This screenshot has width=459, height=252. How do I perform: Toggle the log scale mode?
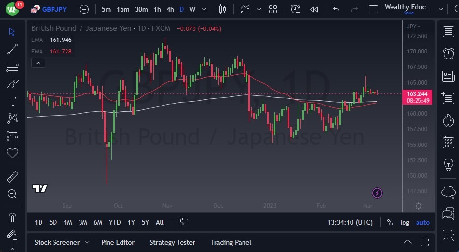(x=405, y=223)
